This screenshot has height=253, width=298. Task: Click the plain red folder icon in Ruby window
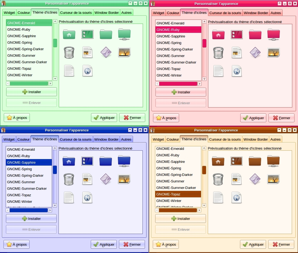(x=255, y=34)
